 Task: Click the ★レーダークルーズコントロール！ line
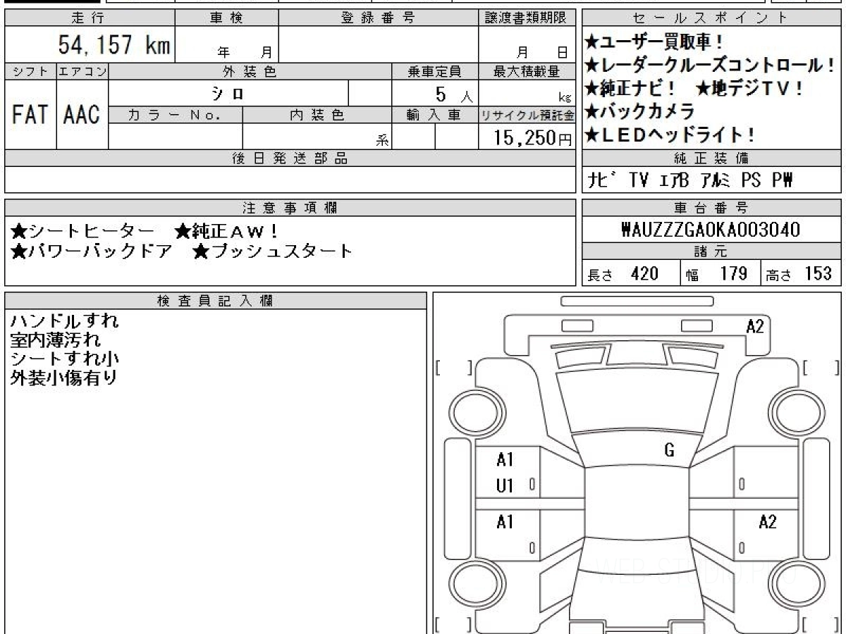click(x=711, y=66)
